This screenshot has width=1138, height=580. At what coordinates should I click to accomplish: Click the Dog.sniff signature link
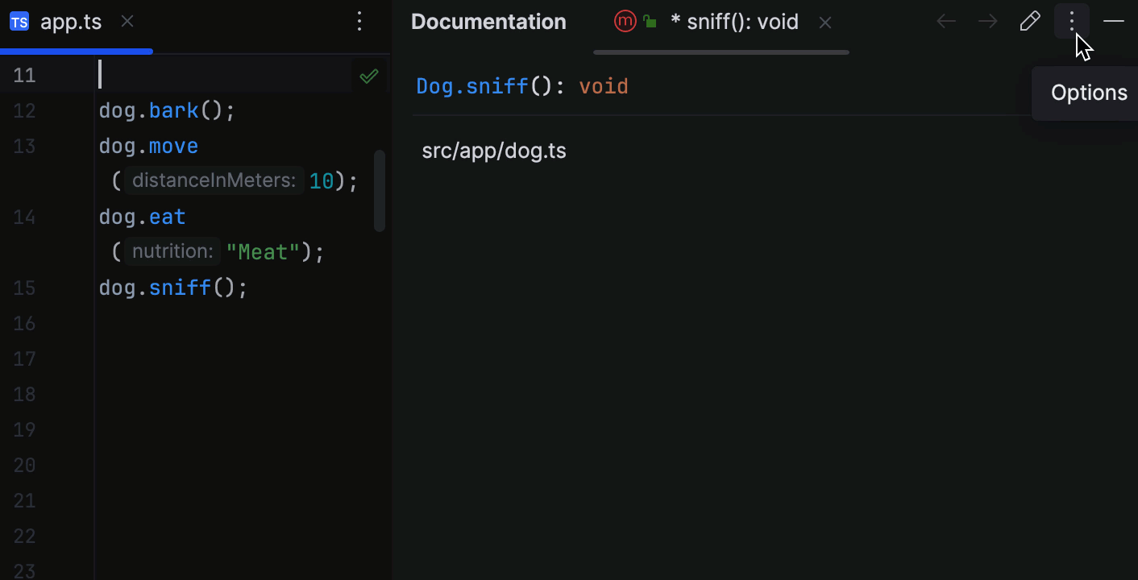[x=471, y=86]
